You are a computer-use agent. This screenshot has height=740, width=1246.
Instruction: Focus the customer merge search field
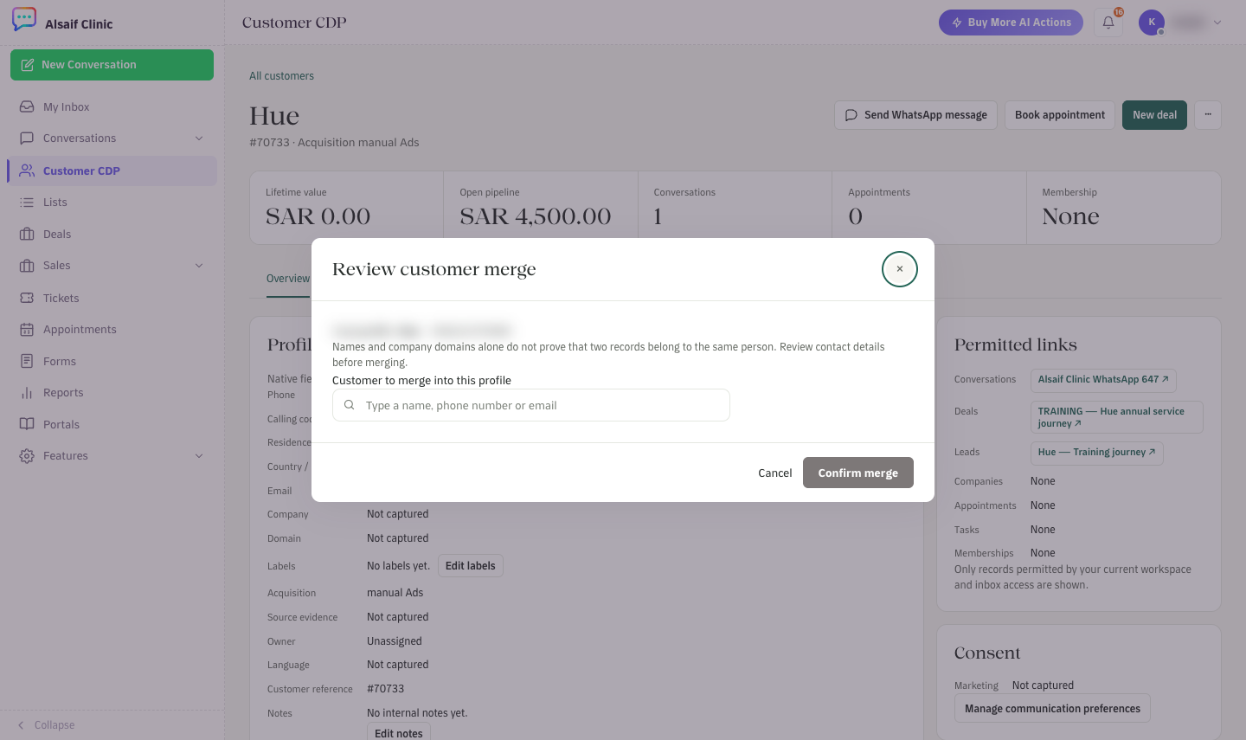(531, 405)
